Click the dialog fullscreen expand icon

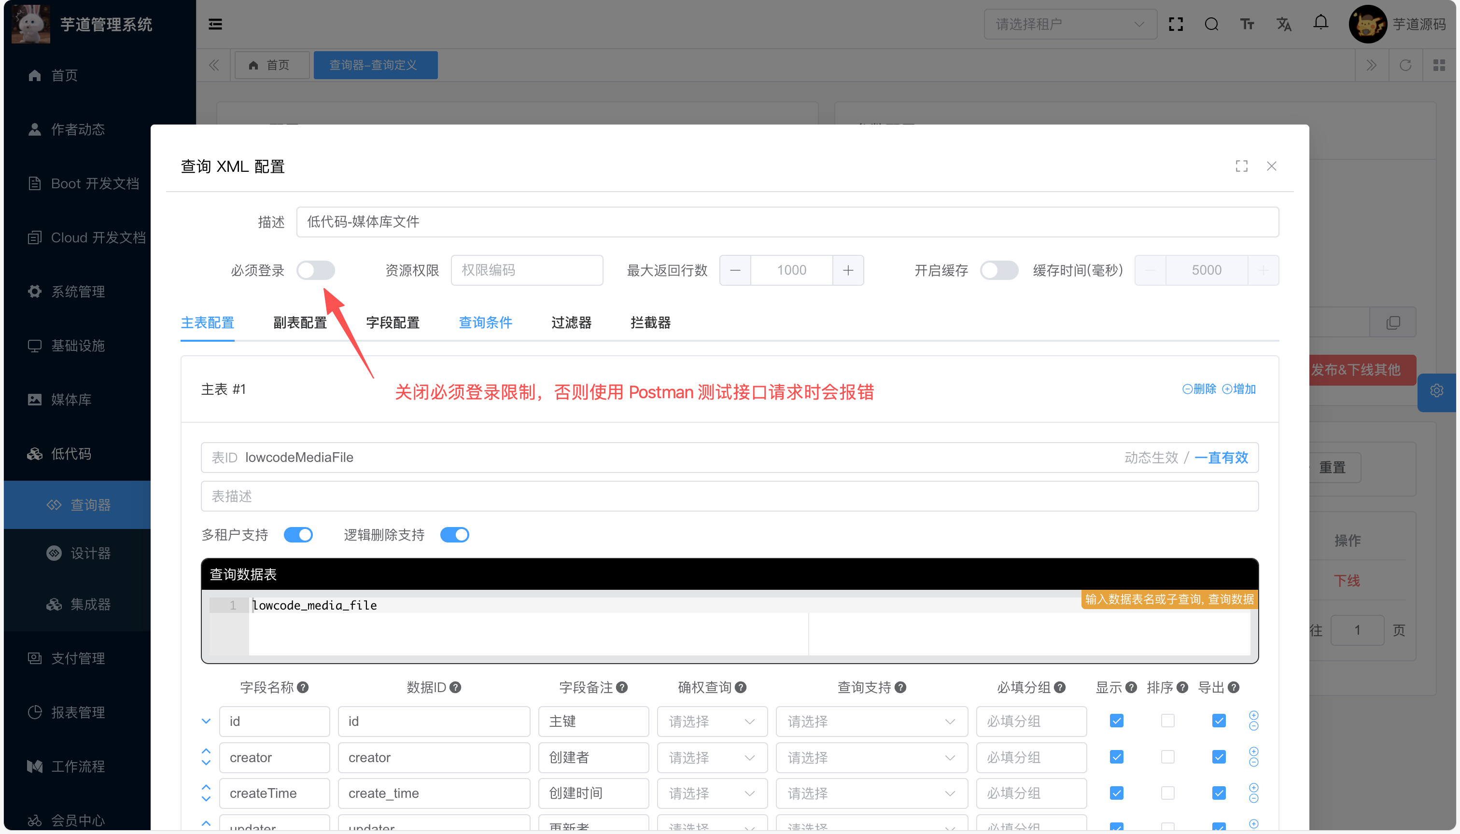(x=1241, y=166)
